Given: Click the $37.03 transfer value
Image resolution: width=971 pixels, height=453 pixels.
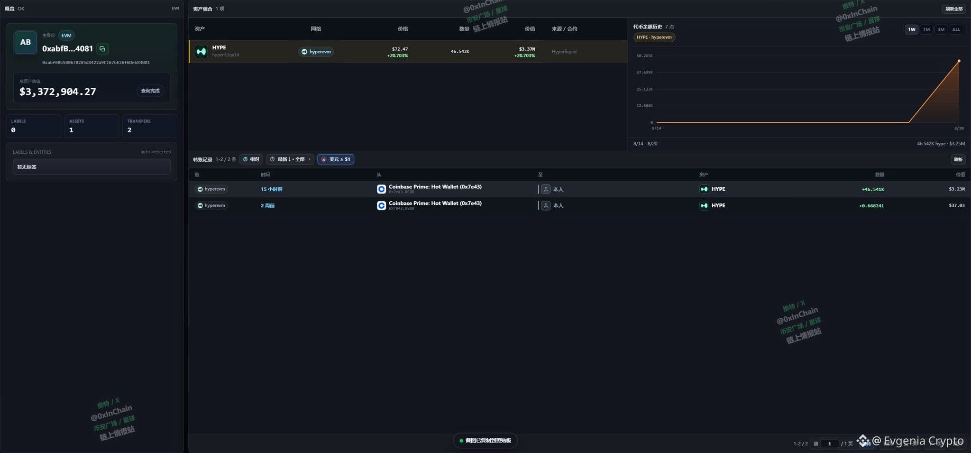Looking at the screenshot, I should [x=956, y=205].
